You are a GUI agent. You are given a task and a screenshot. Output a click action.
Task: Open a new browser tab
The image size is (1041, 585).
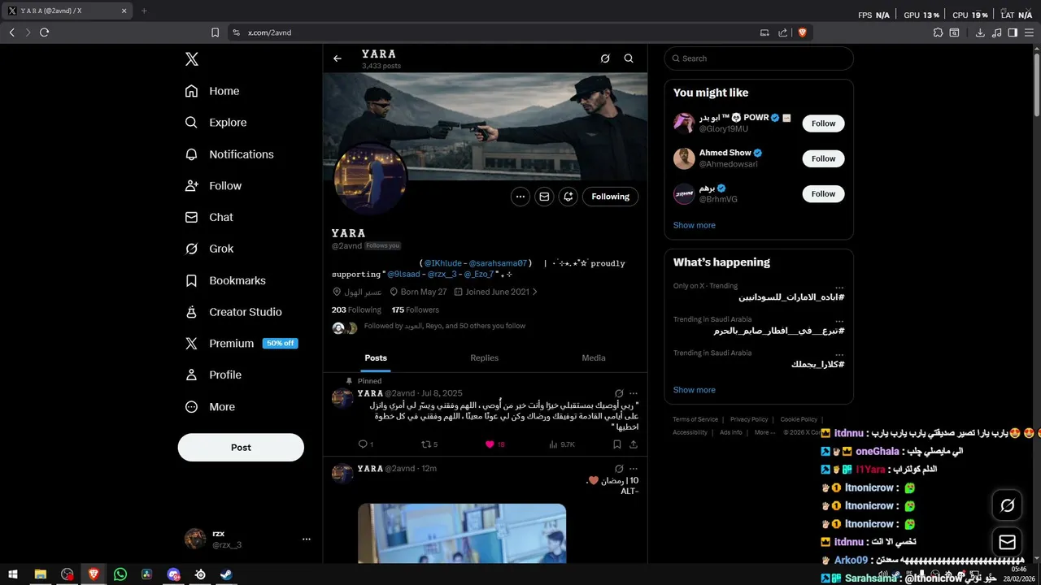click(x=144, y=11)
